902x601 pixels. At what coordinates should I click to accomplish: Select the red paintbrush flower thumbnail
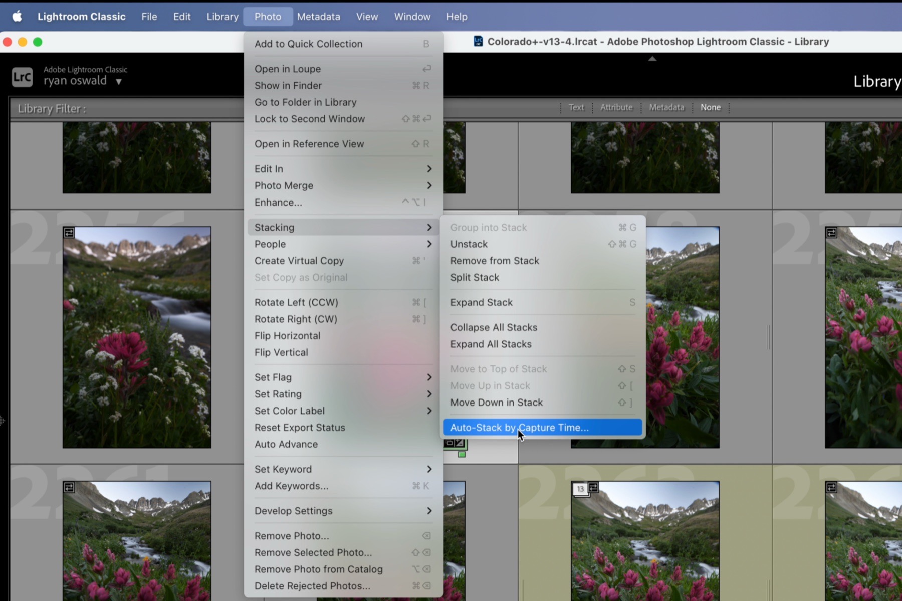click(x=137, y=337)
